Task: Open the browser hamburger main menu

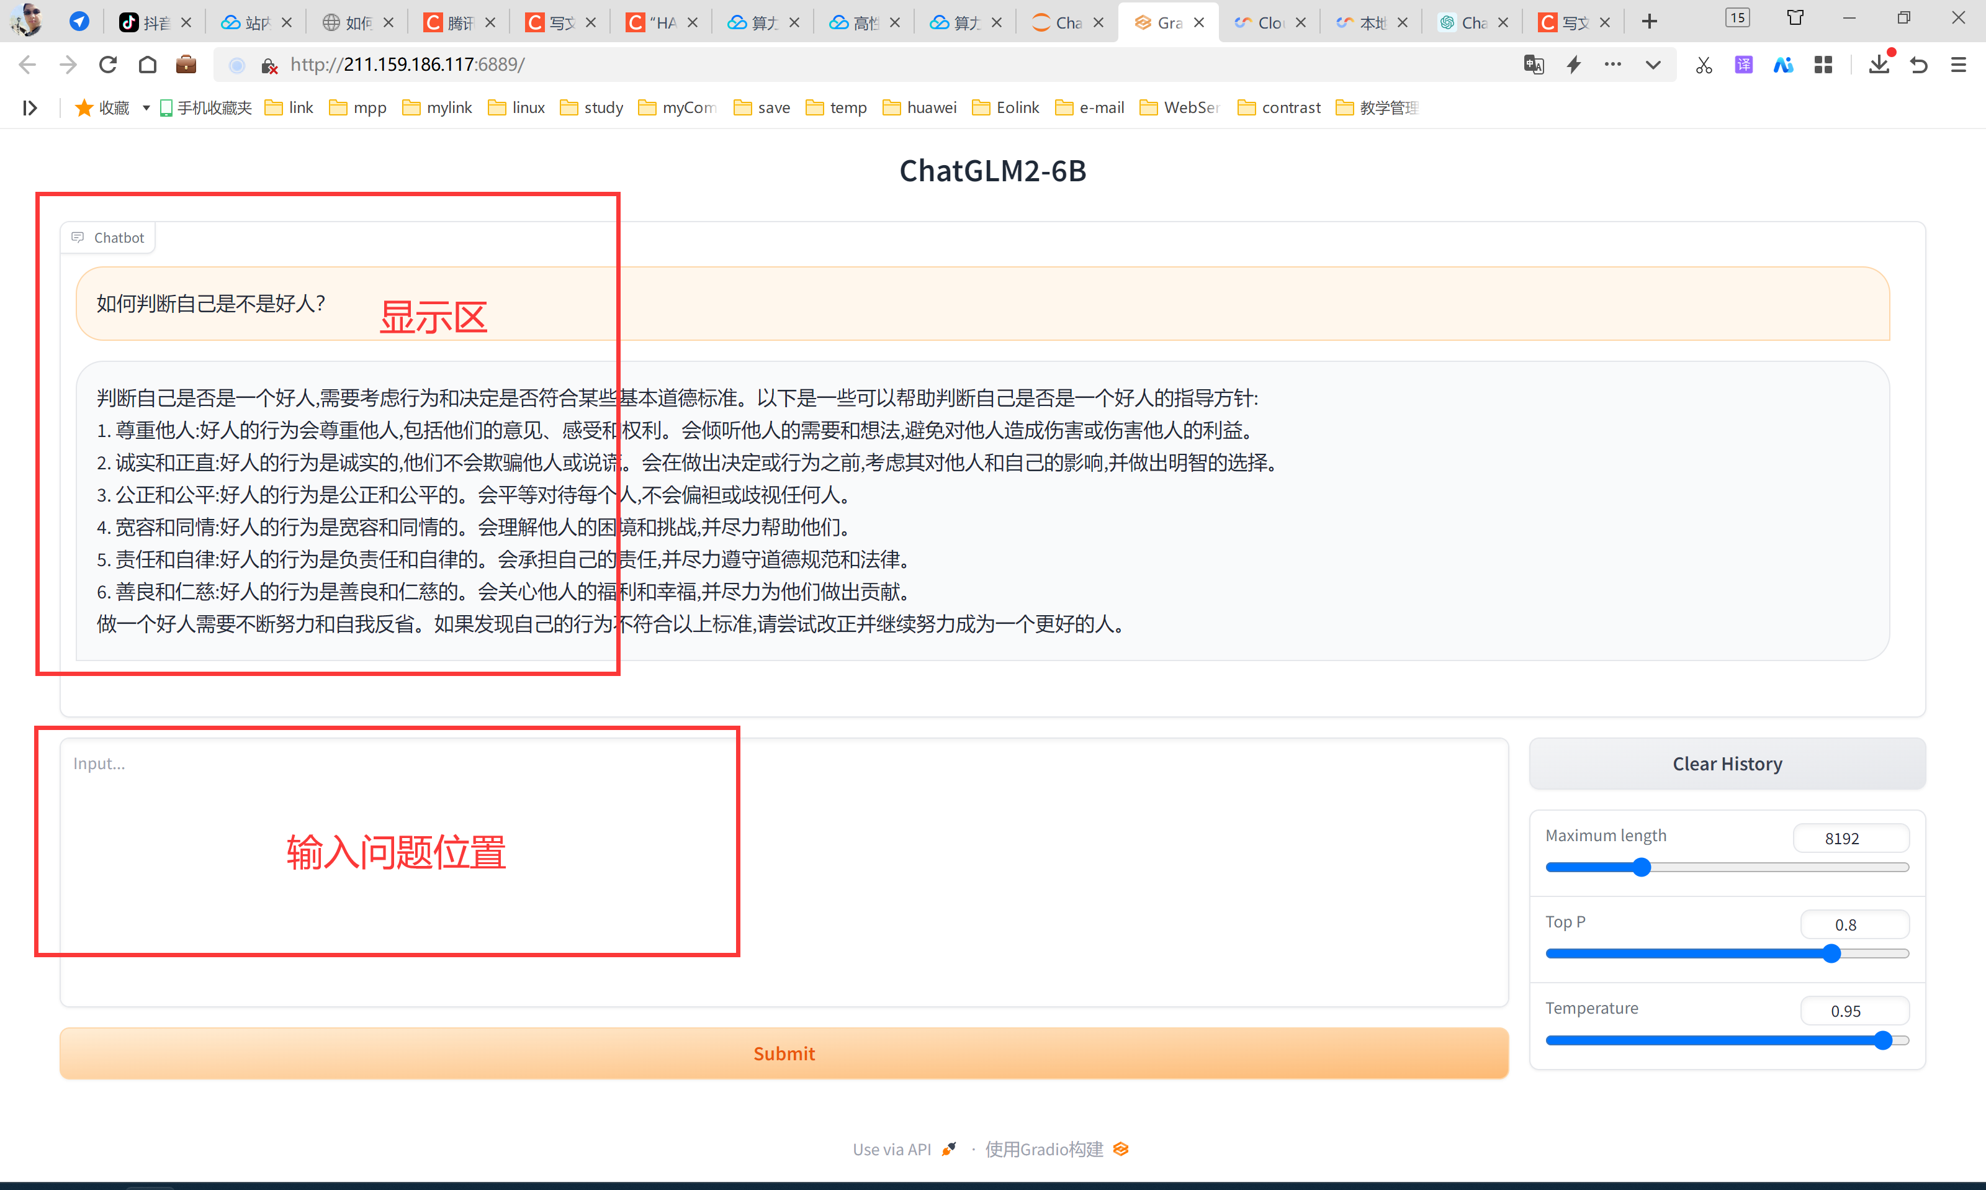Action: [1958, 65]
